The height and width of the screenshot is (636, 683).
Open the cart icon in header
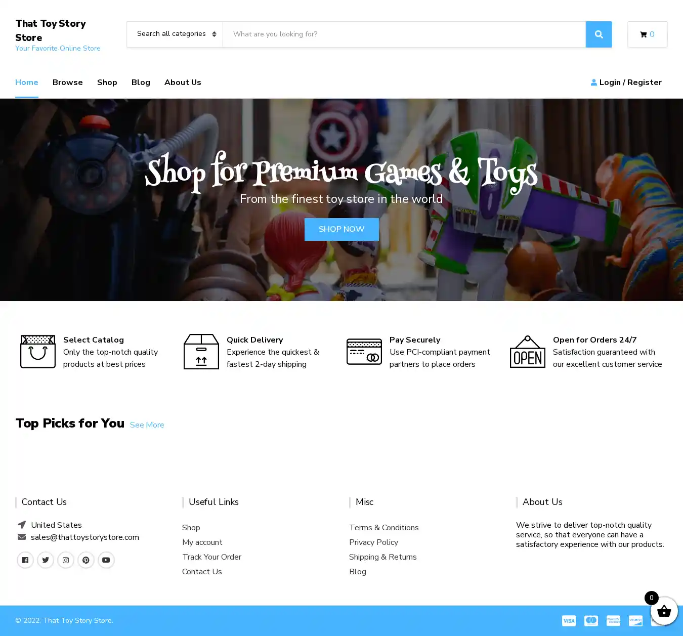[x=647, y=34]
